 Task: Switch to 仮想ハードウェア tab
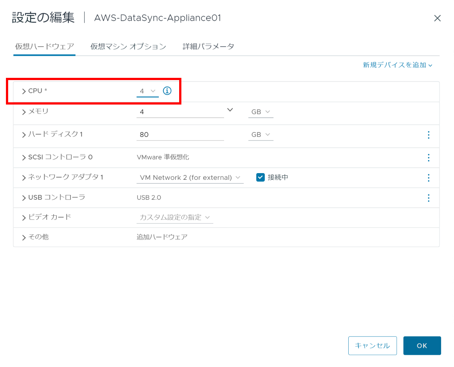pos(45,46)
